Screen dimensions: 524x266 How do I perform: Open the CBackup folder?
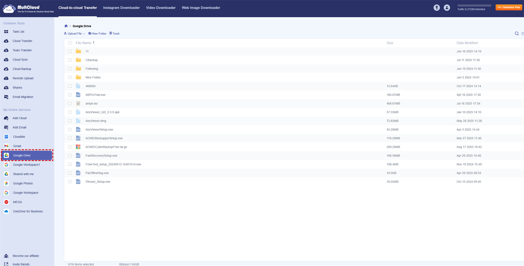(x=91, y=60)
